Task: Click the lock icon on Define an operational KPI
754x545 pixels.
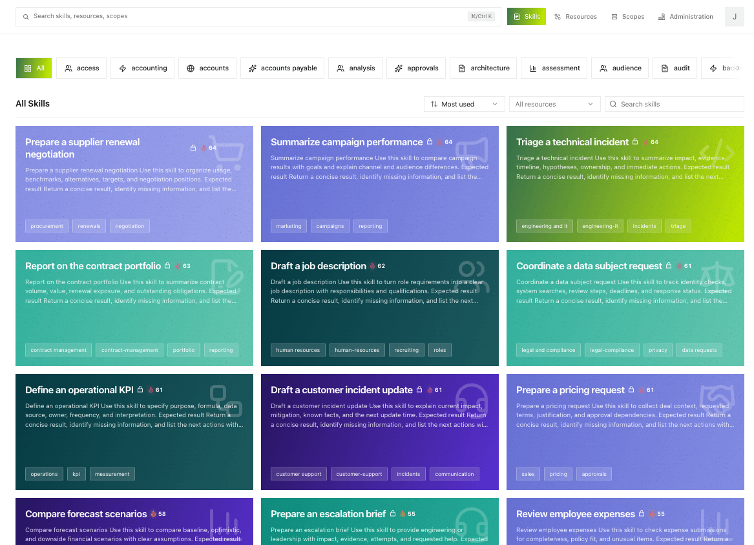Action: [140, 390]
